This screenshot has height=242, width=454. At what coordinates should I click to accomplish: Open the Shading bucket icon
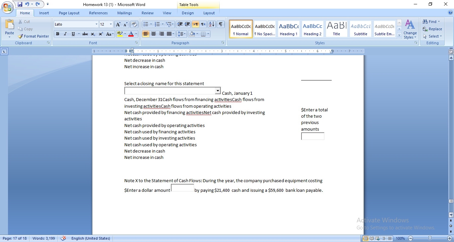pyautogui.click(x=193, y=34)
